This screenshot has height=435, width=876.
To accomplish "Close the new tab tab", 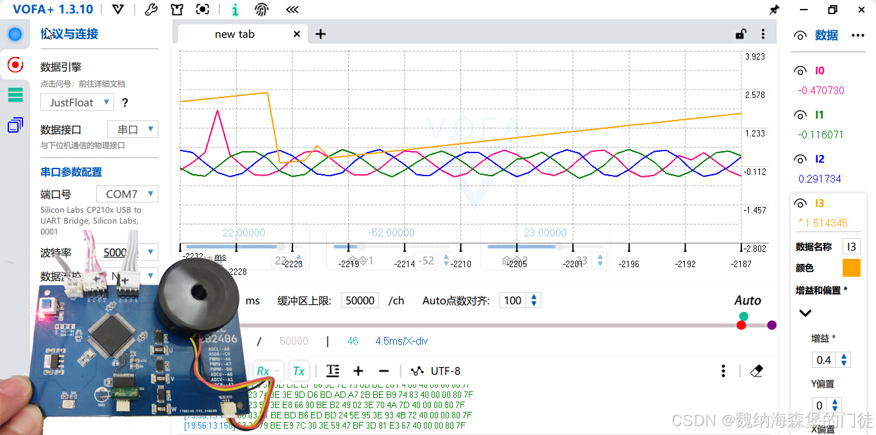I will pyautogui.click(x=296, y=35).
